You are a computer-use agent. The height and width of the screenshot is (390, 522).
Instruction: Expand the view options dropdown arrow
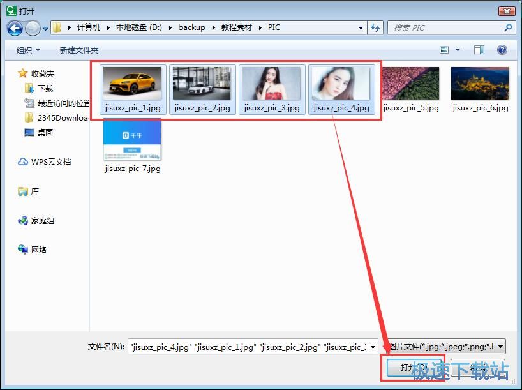tap(458, 50)
